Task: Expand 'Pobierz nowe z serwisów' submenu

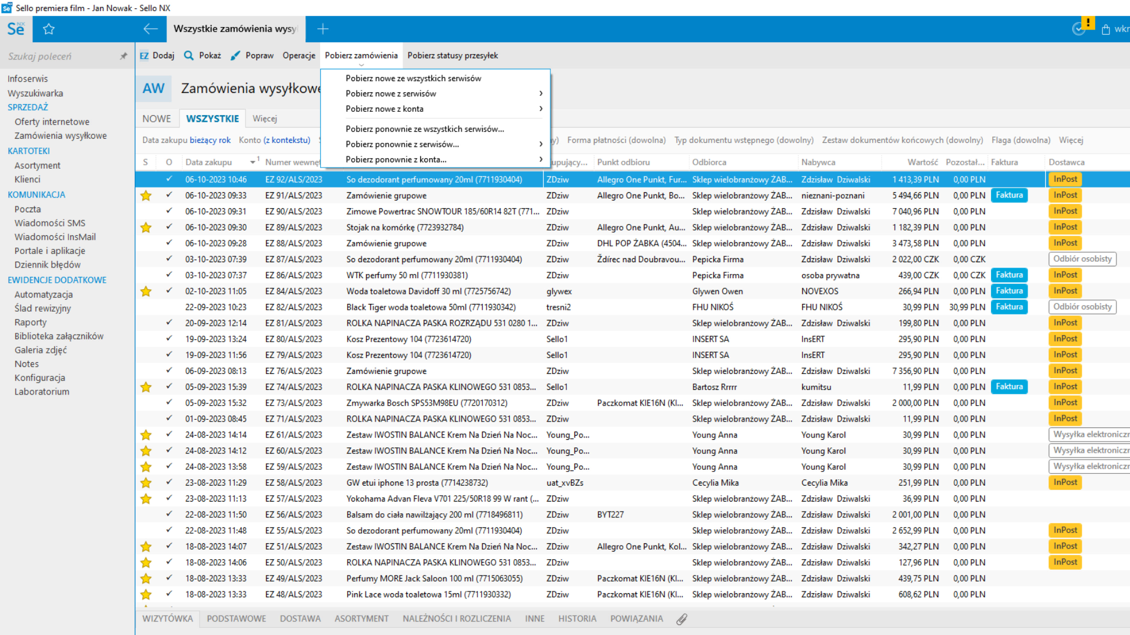Action: (x=436, y=93)
